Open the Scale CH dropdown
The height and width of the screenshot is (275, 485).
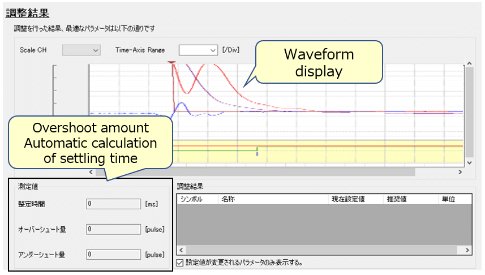pyautogui.click(x=81, y=50)
